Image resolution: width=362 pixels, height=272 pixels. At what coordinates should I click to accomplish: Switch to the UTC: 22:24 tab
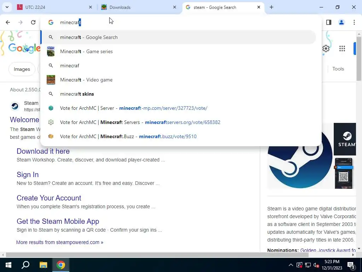tap(55, 7)
